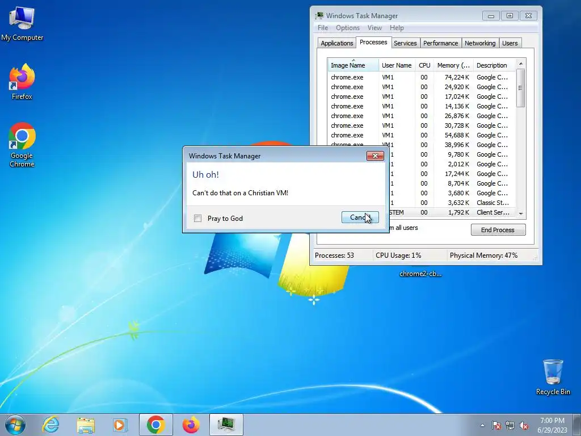Select chrome.exe row using 30,728 K
Viewport: 581px width, 436px height.
click(422, 125)
